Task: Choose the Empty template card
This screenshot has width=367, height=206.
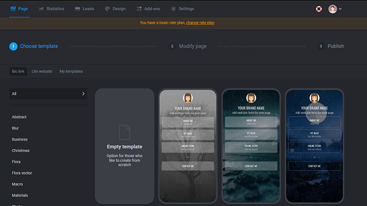Action: (125, 146)
